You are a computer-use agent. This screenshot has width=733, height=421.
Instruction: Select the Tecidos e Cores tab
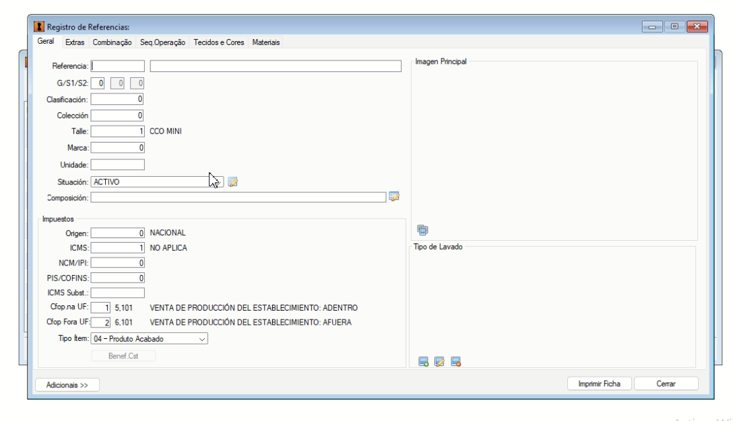point(219,42)
